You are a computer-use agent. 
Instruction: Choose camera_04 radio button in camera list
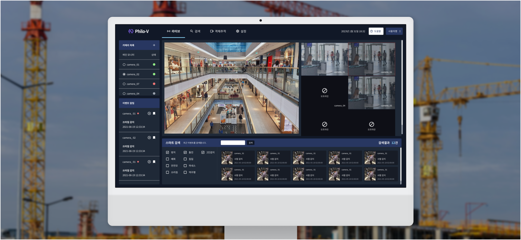[x=124, y=94]
